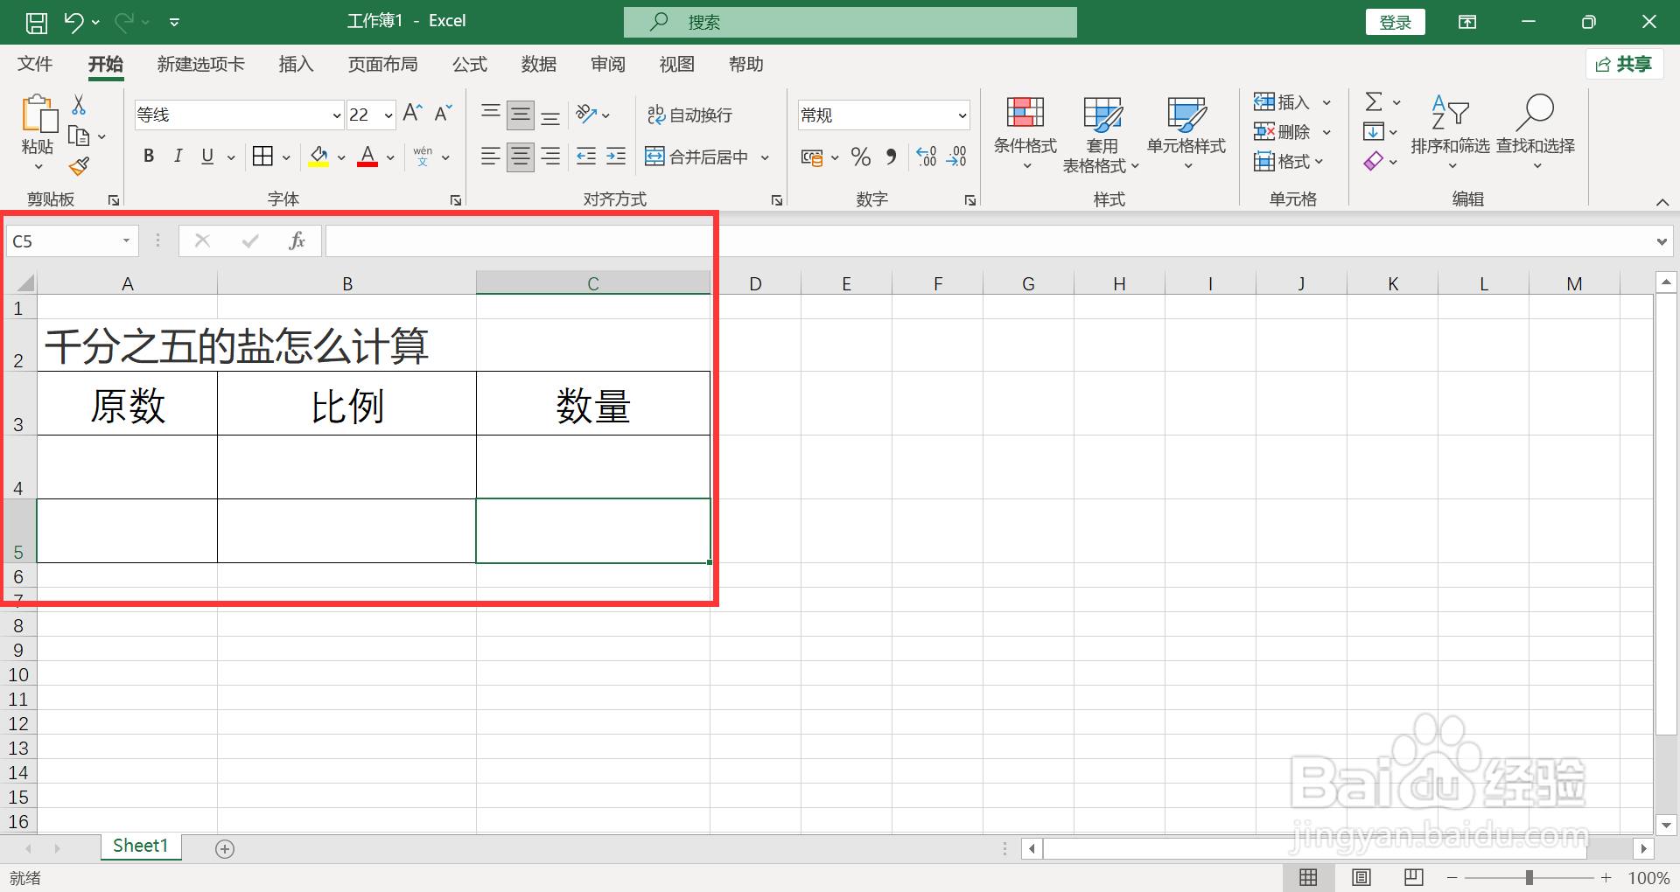This screenshot has width=1680, height=892.
Task: Click the Clear eraser icon
Action: pos(1374,161)
